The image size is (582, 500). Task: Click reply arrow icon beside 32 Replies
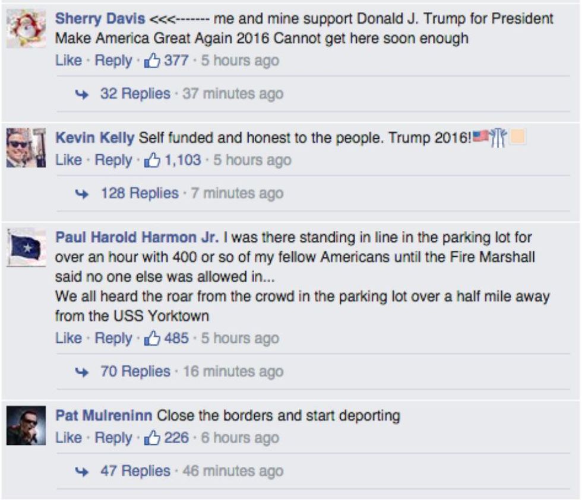pyautogui.click(x=82, y=94)
